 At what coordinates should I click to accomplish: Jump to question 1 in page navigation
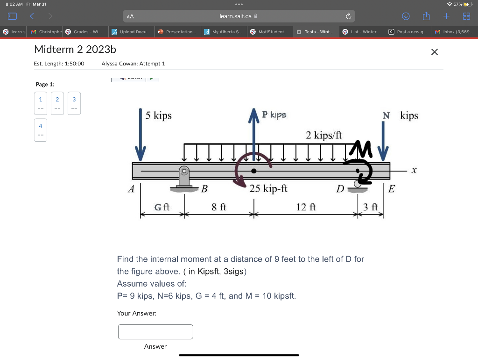tap(41, 103)
